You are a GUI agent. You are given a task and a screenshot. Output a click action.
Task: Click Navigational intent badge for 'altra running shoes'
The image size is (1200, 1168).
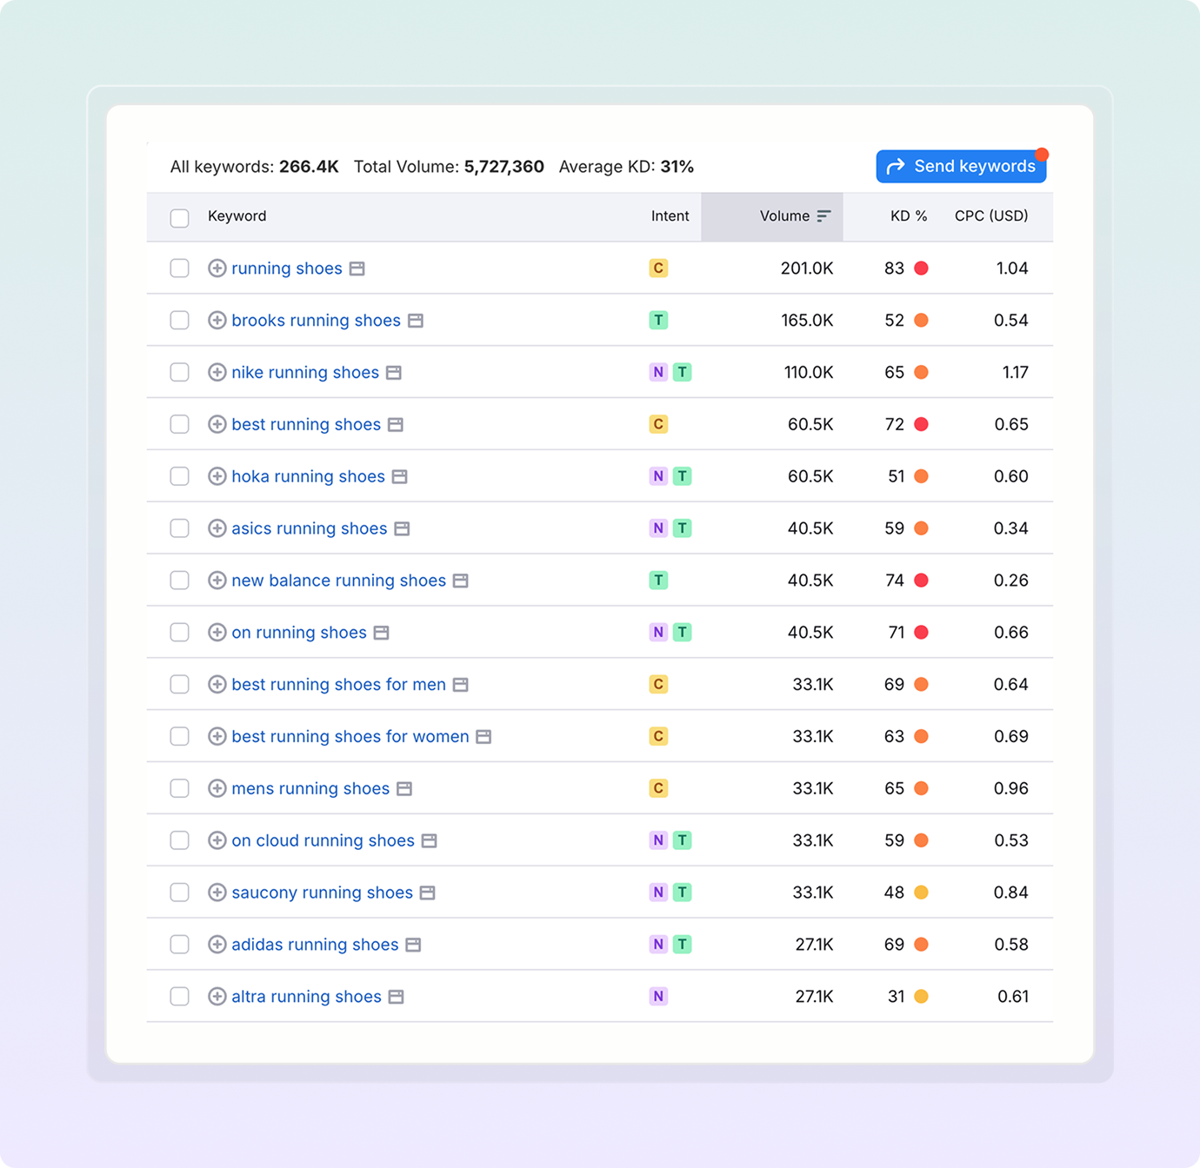(x=658, y=997)
